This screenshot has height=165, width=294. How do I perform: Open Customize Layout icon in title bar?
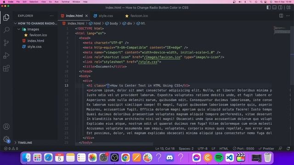(x=288, y=7)
